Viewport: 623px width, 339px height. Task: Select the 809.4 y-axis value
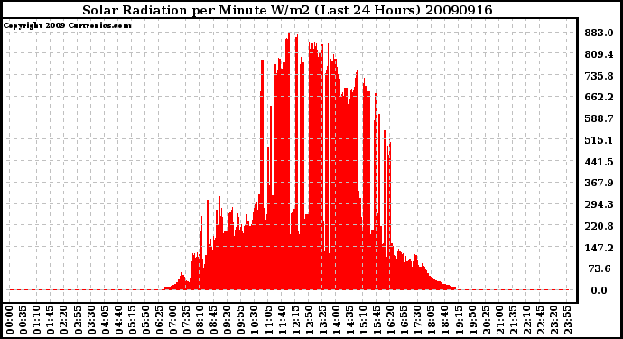pos(600,54)
